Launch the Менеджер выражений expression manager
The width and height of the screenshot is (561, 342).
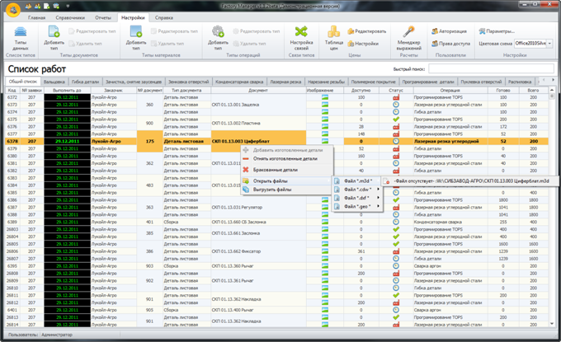pos(409,38)
